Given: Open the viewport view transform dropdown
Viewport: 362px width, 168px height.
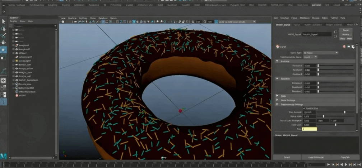Looking at the screenshot, I should click(x=237, y=21).
